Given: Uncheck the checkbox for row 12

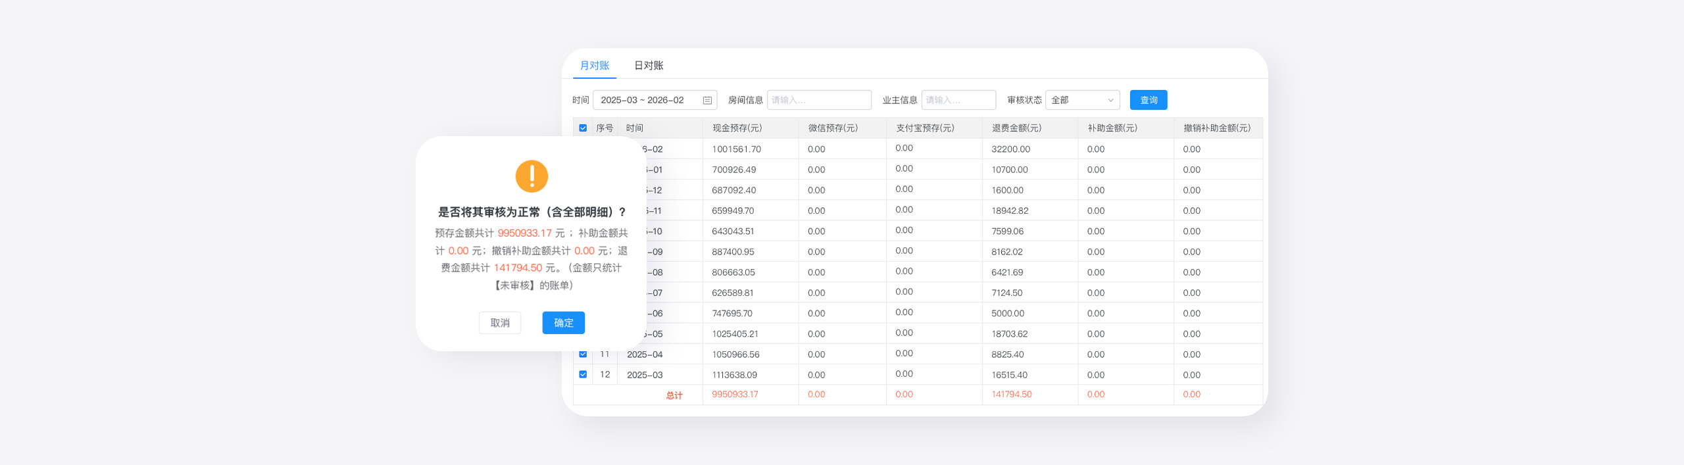Looking at the screenshot, I should 583,374.
